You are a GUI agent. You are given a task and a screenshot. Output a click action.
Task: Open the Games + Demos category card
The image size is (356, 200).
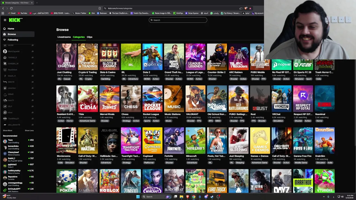click(260, 141)
